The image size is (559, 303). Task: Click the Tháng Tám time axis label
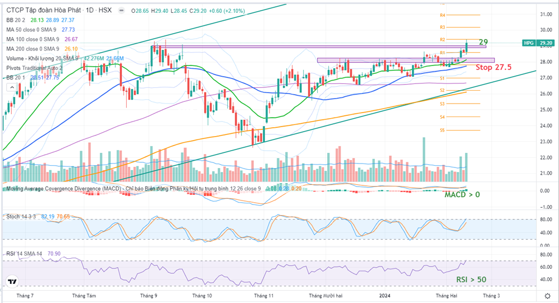(x=84, y=296)
